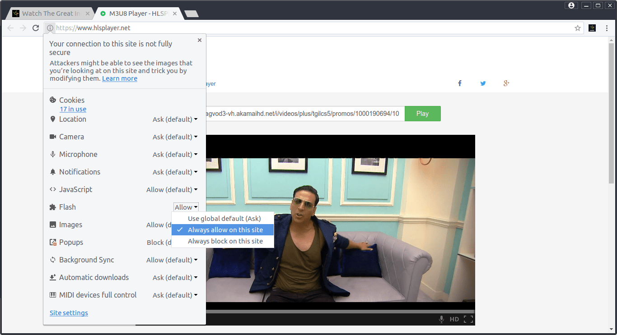Click the Camera permission icon
Screen dimensions: 617x335
[53, 137]
